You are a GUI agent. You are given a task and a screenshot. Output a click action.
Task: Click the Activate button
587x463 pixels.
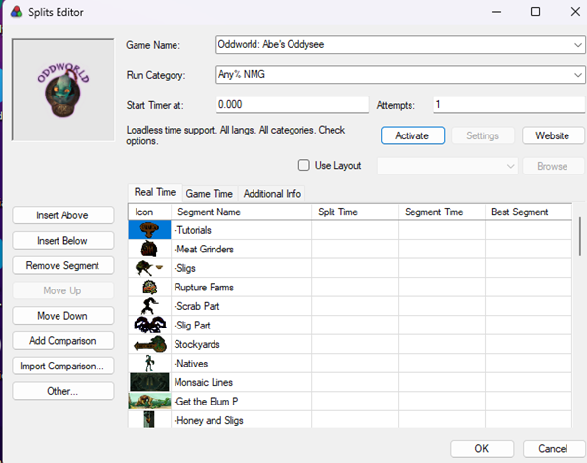[412, 135]
